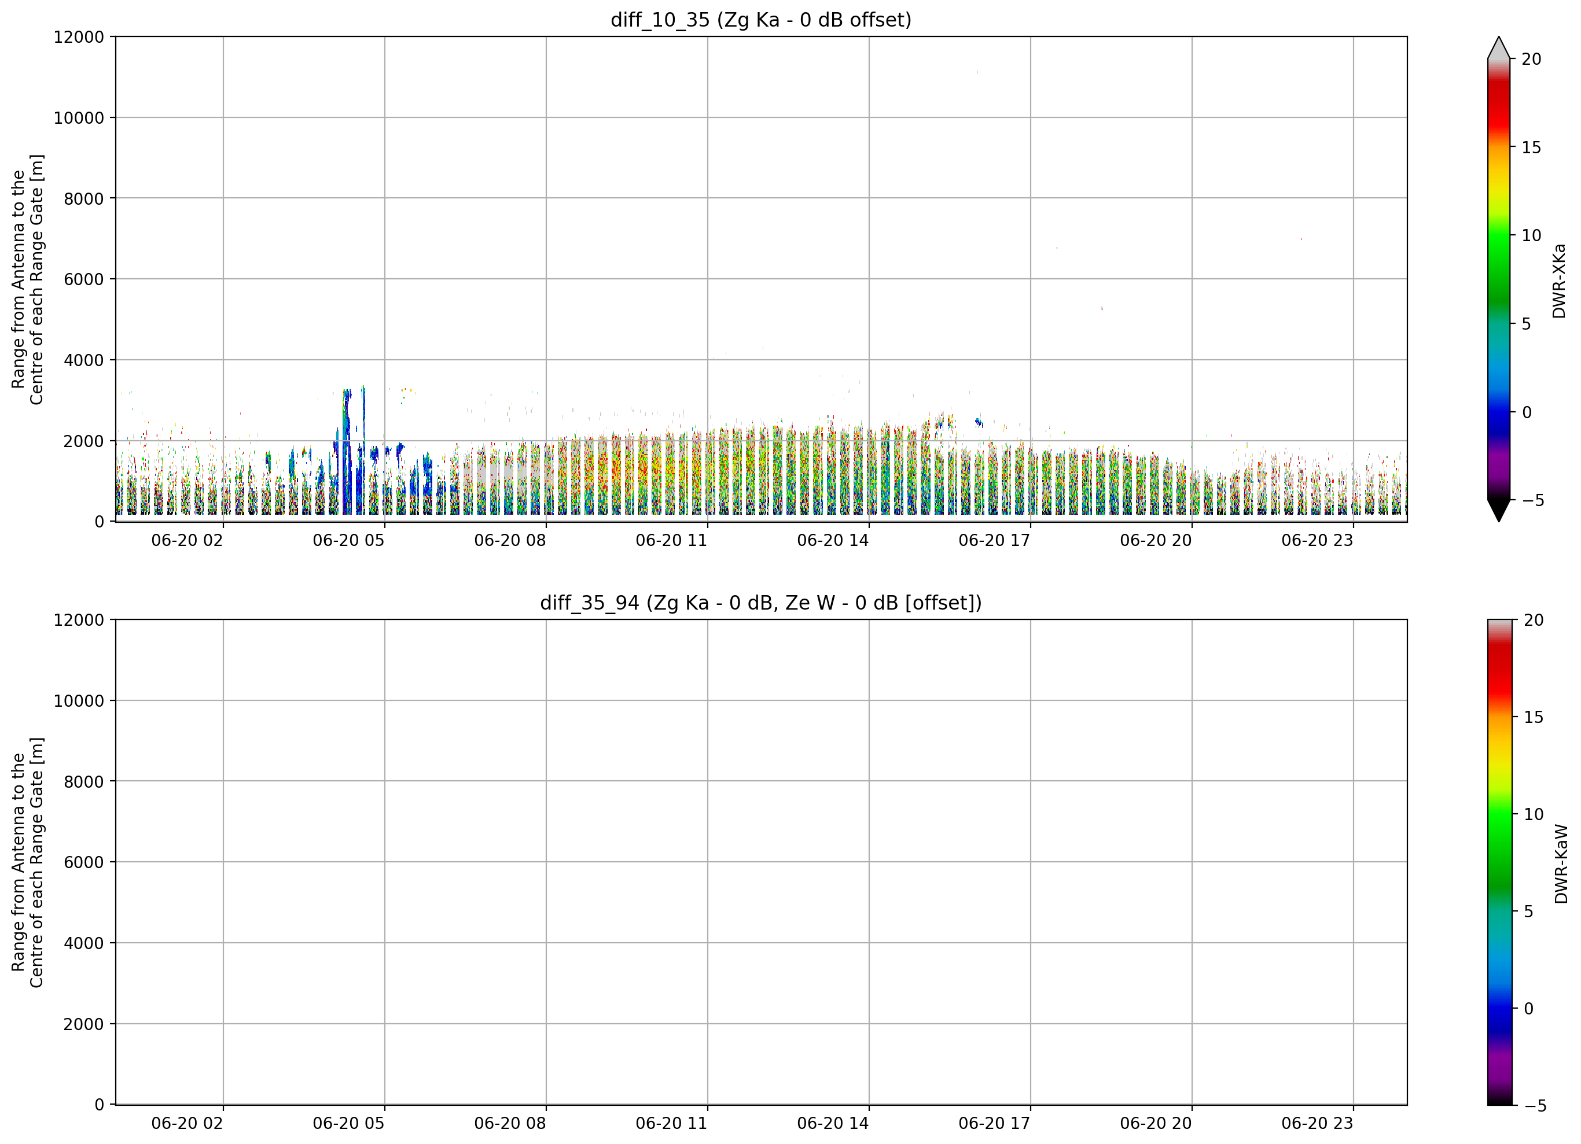Screen dimensions: 1581x1144
Task: Click the 10 tick on the DWR-XKa colorbar
Action: point(1531,235)
